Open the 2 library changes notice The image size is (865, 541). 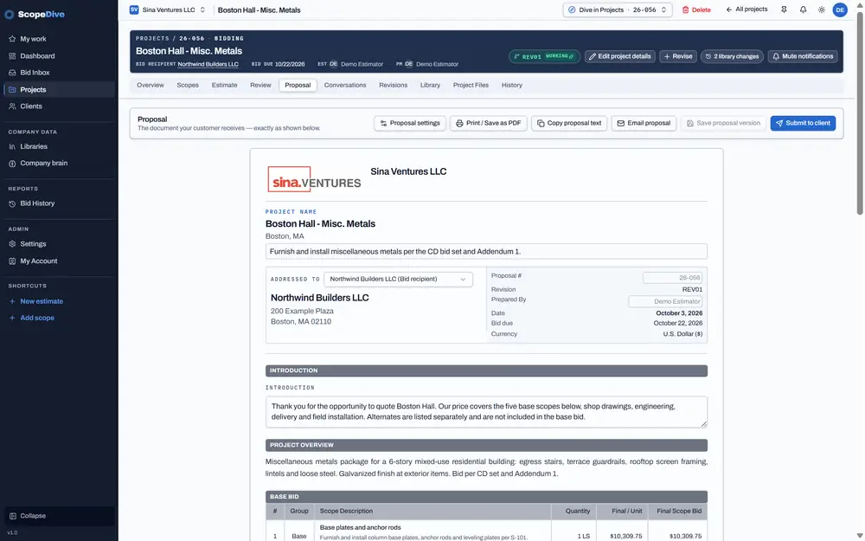point(732,56)
